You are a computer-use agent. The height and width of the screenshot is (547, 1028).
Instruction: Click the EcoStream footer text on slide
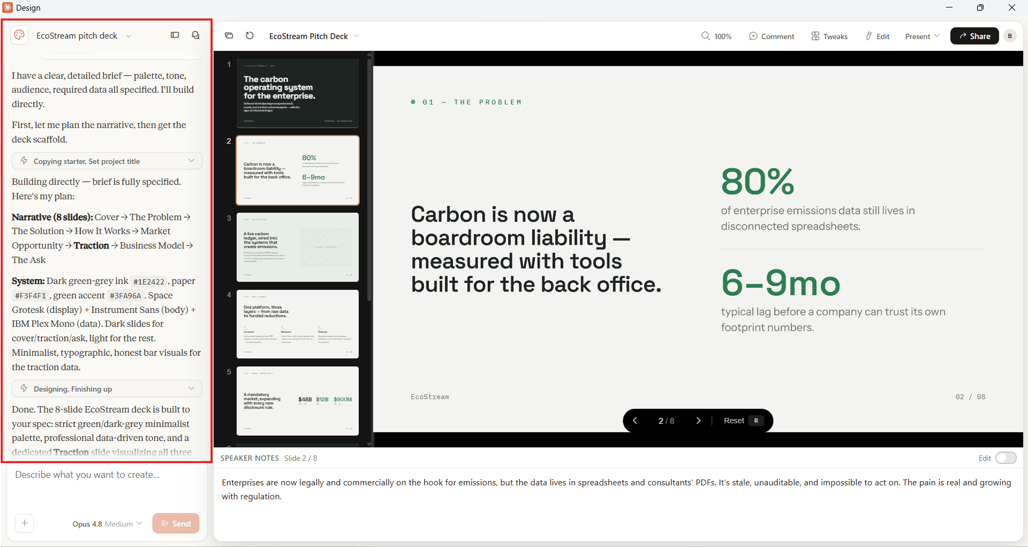430,397
